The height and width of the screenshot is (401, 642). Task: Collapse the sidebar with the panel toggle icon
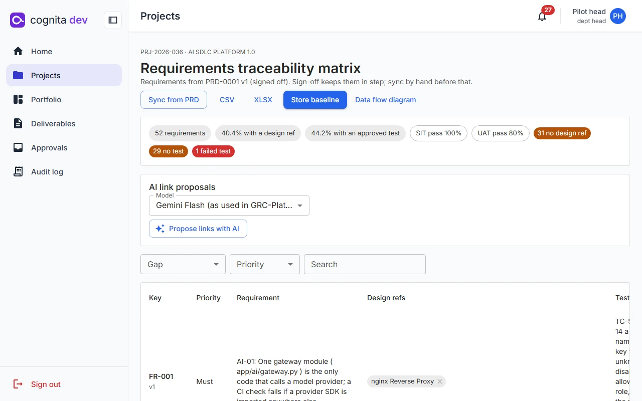point(113,20)
